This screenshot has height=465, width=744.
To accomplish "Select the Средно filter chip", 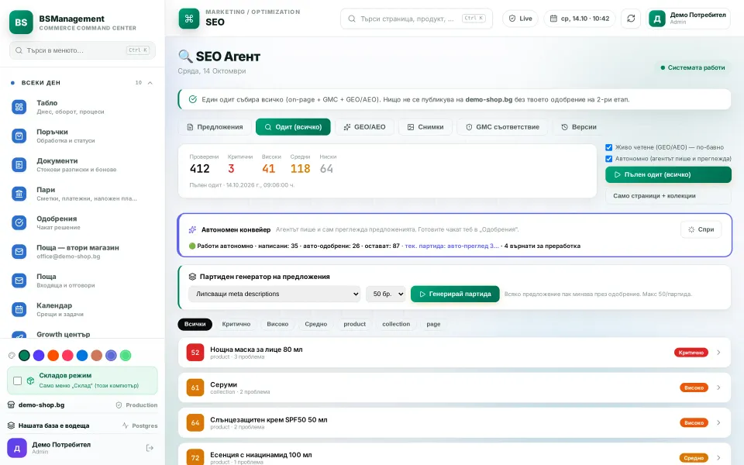I will point(316,324).
